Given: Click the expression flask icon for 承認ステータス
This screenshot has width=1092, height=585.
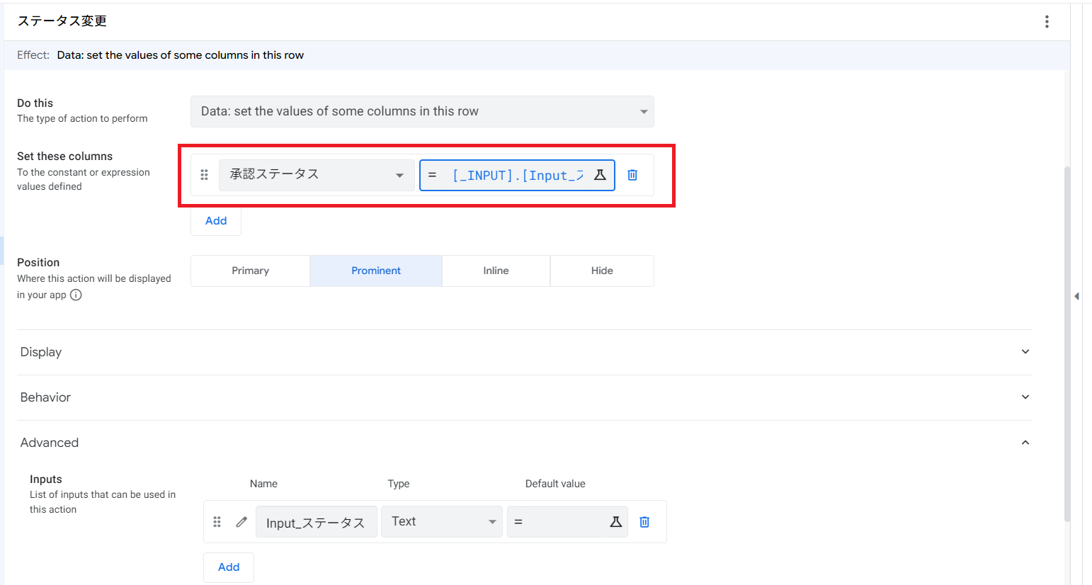Looking at the screenshot, I should tap(600, 175).
